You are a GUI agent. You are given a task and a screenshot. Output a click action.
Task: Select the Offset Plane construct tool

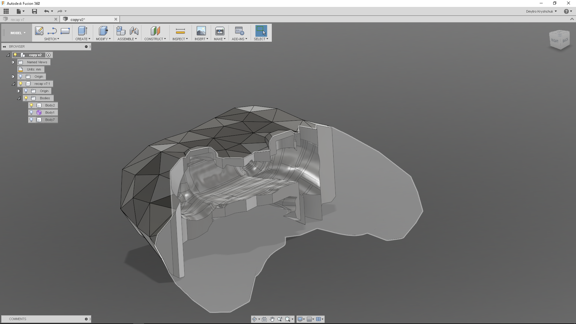(155, 31)
